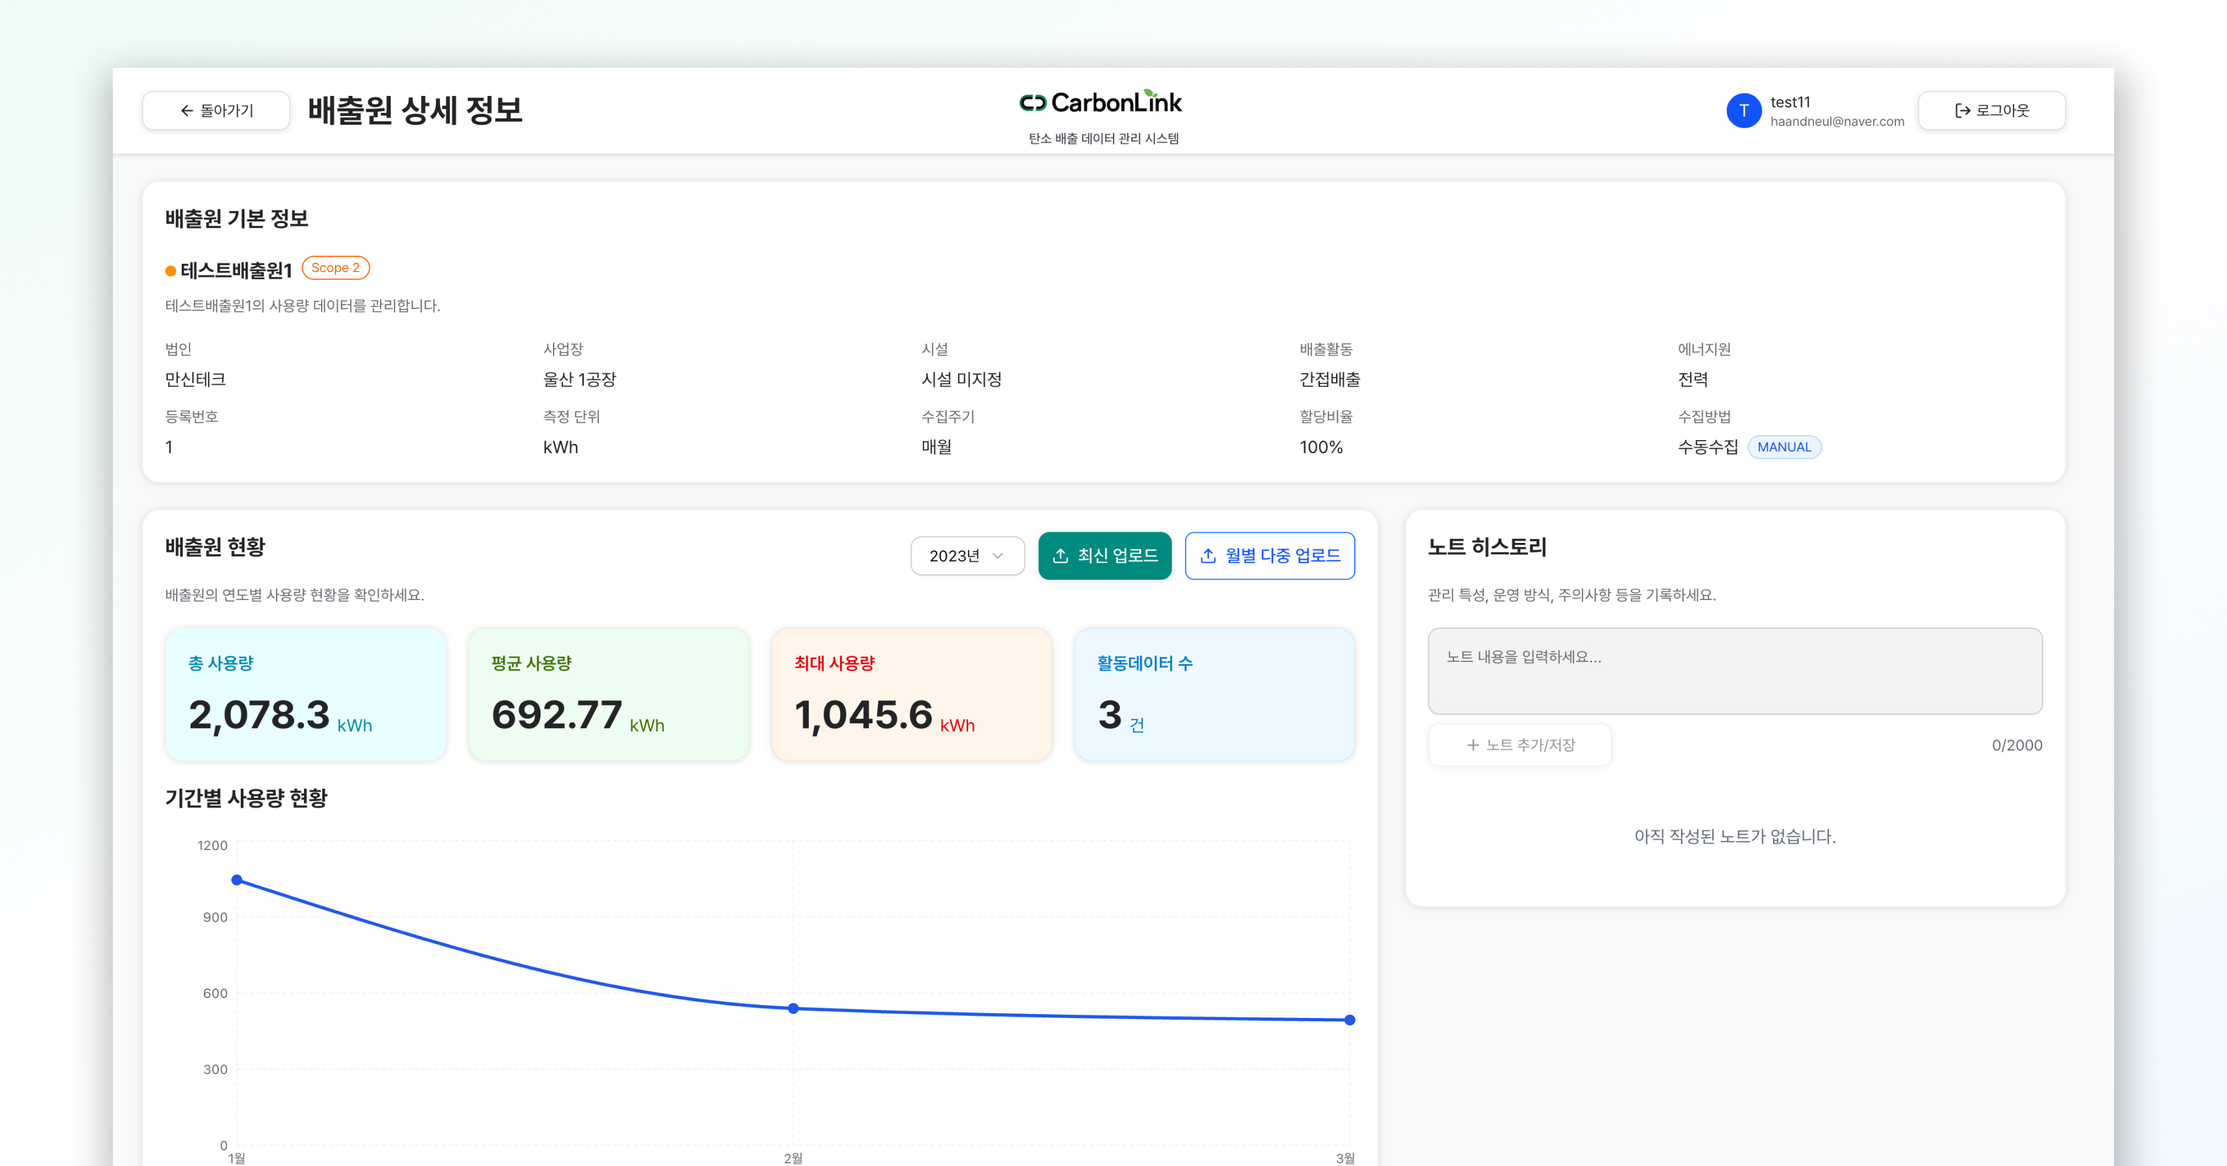
Task: Click the 아직 작성된 노트가 없습니다 message
Action: 1735,837
